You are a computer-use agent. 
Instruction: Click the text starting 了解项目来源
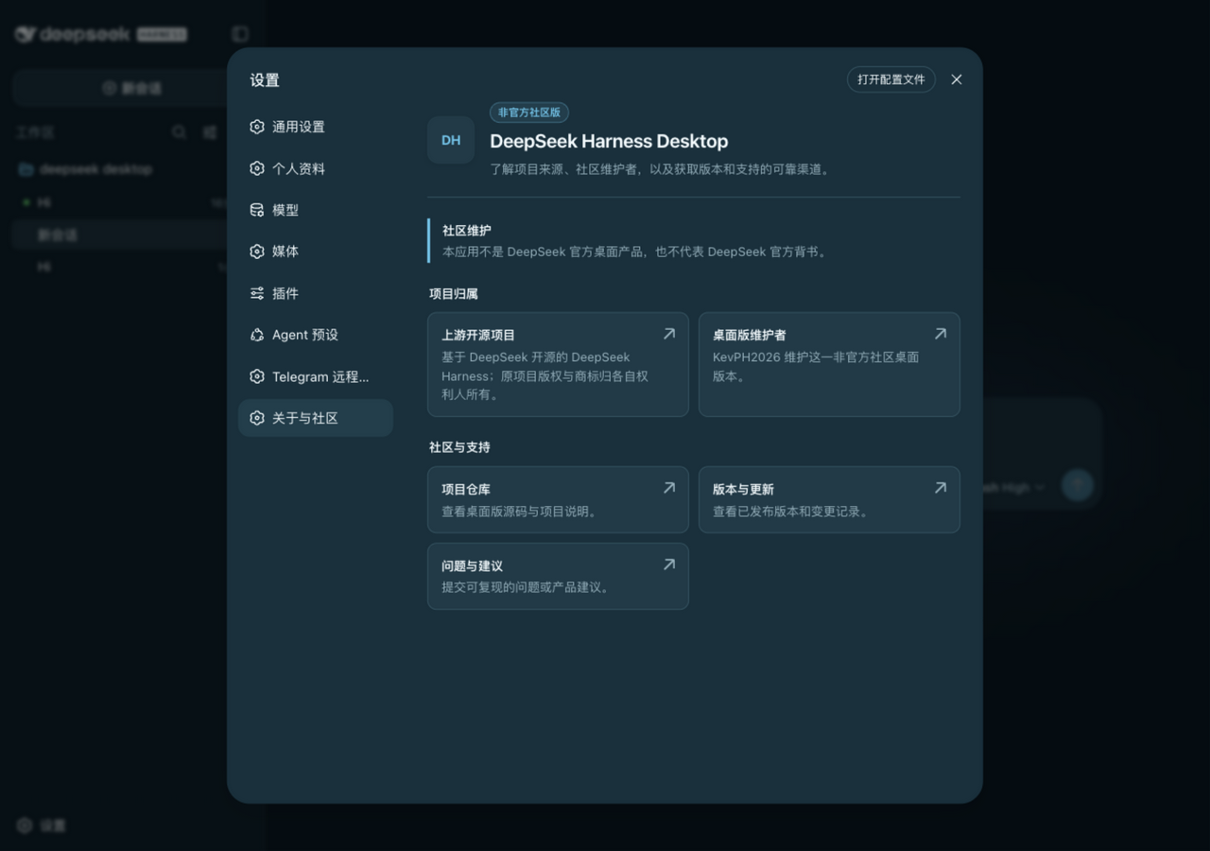[660, 170]
